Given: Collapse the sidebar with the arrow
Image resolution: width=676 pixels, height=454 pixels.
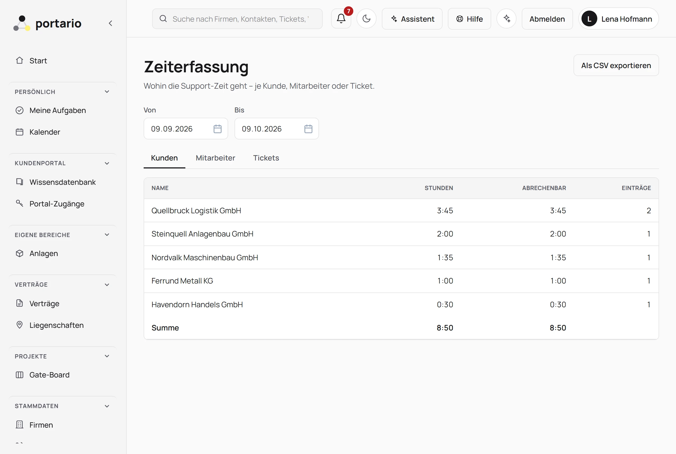Looking at the screenshot, I should 110,23.
